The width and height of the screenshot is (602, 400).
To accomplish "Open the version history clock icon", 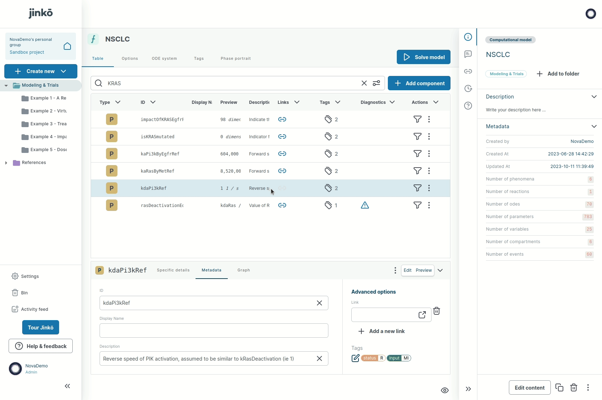I will click(468, 88).
